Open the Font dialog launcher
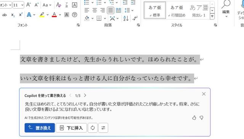Screen dimensions: 244x139 78,25
